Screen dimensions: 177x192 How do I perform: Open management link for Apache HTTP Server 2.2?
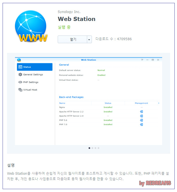pos(141,112)
